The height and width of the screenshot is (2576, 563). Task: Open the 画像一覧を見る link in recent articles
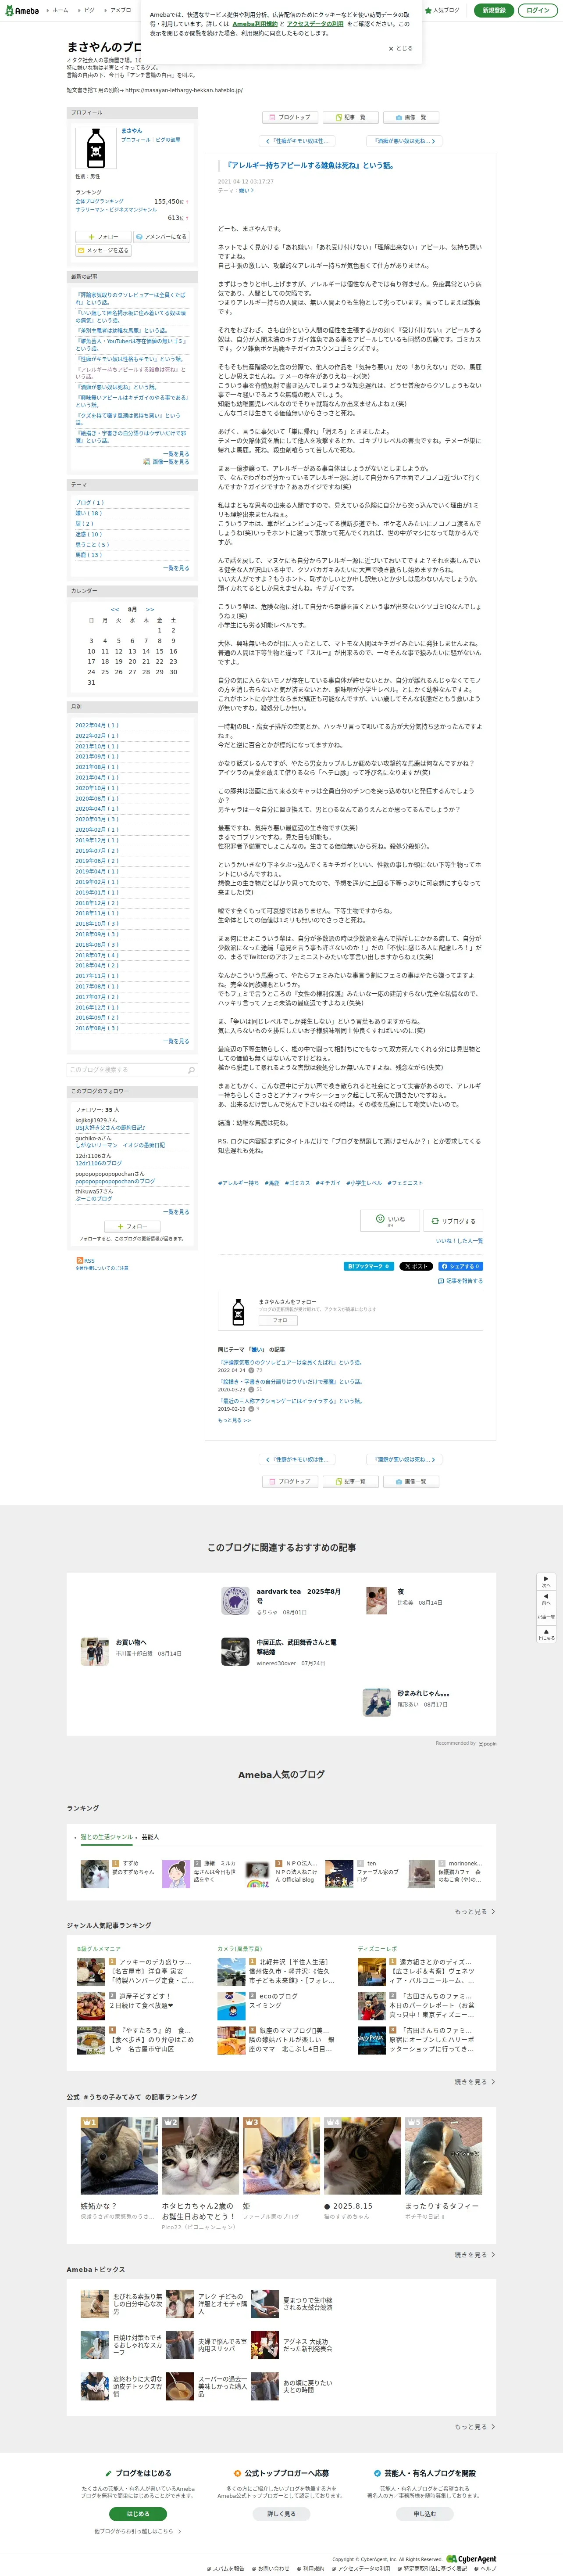tap(166, 462)
